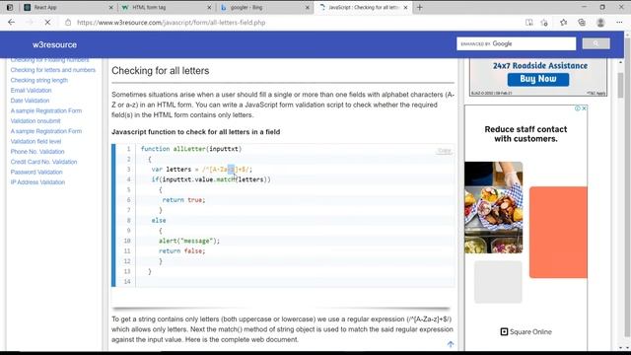Open Password Validation link
Viewport: 631px width, 355px height.
pyautogui.click(x=36, y=172)
